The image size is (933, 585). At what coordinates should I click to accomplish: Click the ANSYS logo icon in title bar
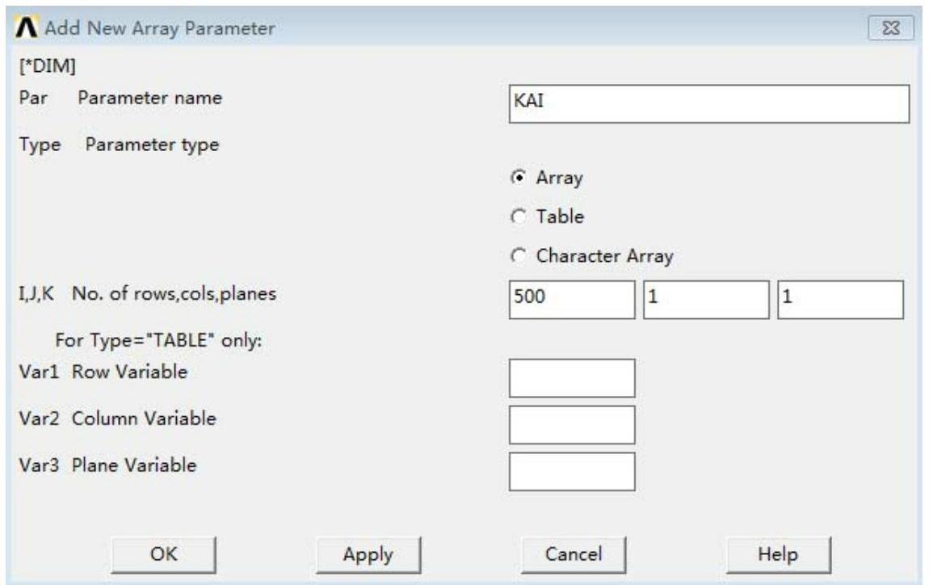tap(28, 29)
